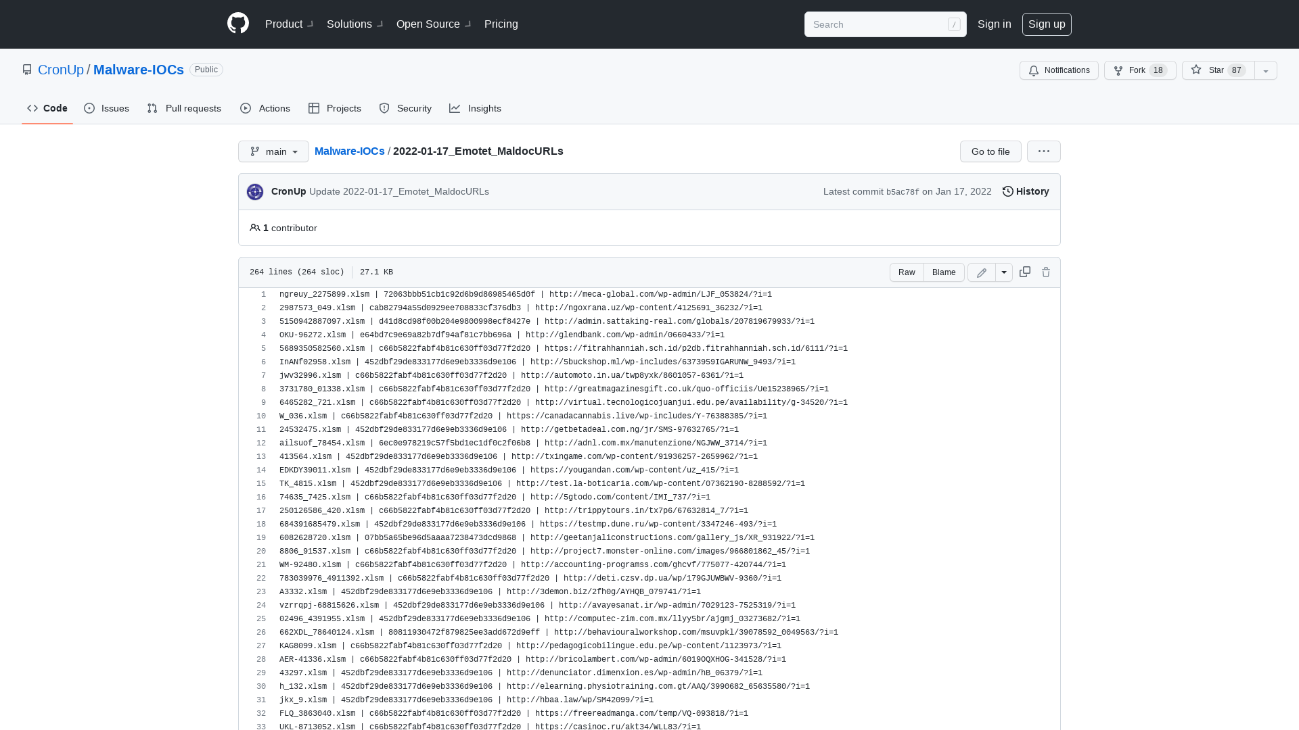Screen dimensions: 1299x730
Task: Click the Star button with count 87
Action: tap(1218, 70)
